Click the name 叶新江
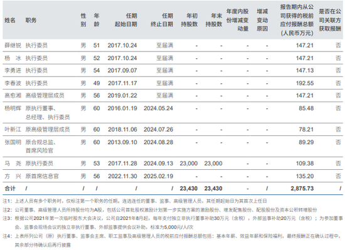This screenshot has height=250, width=345. pyautogui.click(x=13, y=130)
